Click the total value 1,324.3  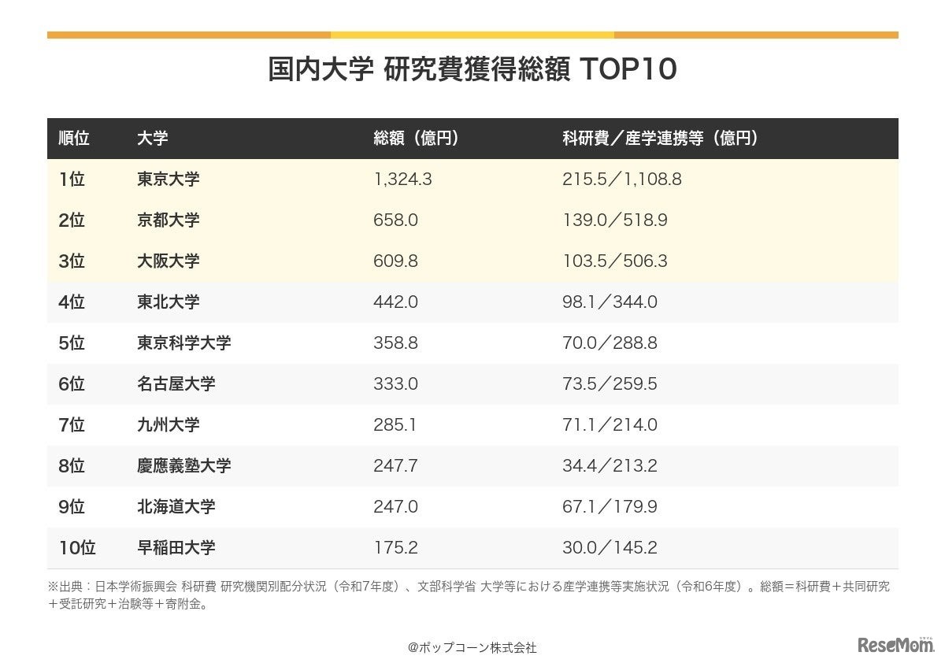point(402,180)
